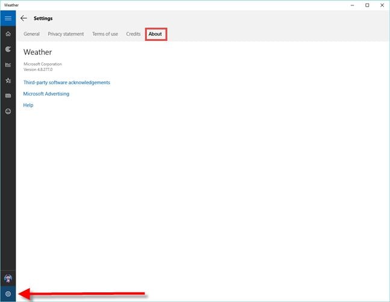Open the Maps radar icon
The height and width of the screenshot is (302, 390).
coord(8,49)
